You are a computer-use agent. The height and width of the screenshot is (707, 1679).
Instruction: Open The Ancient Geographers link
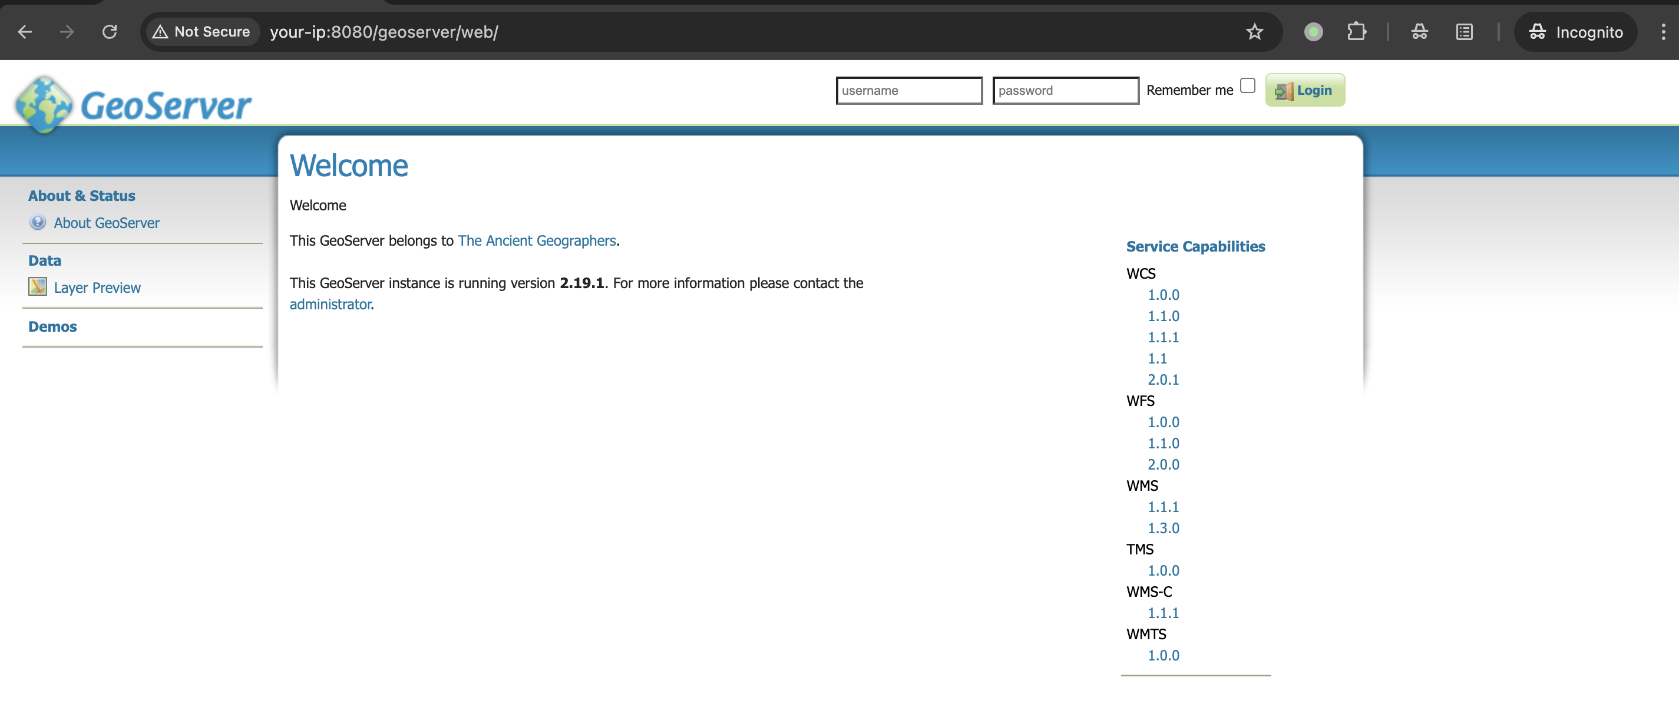(537, 240)
